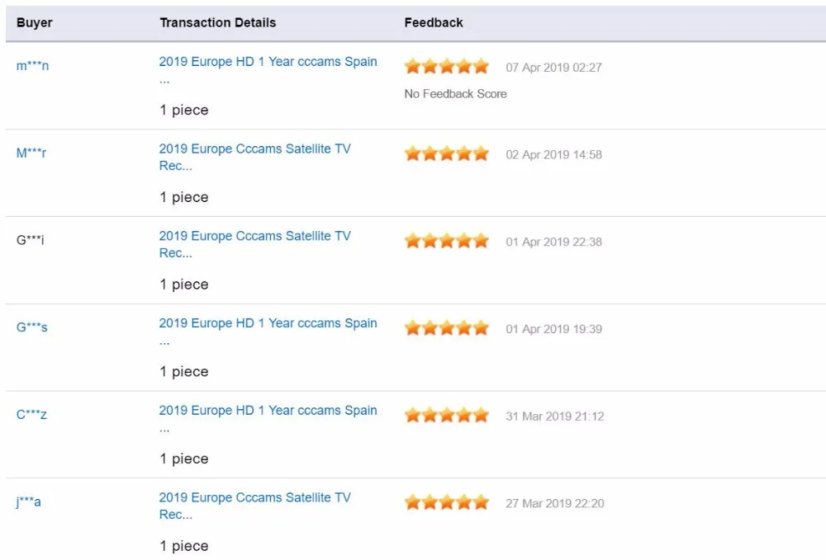Open M***r's Europe Cccams Satellite TV listing
Image resolution: width=826 pixels, height=560 pixels.
tap(255, 157)
